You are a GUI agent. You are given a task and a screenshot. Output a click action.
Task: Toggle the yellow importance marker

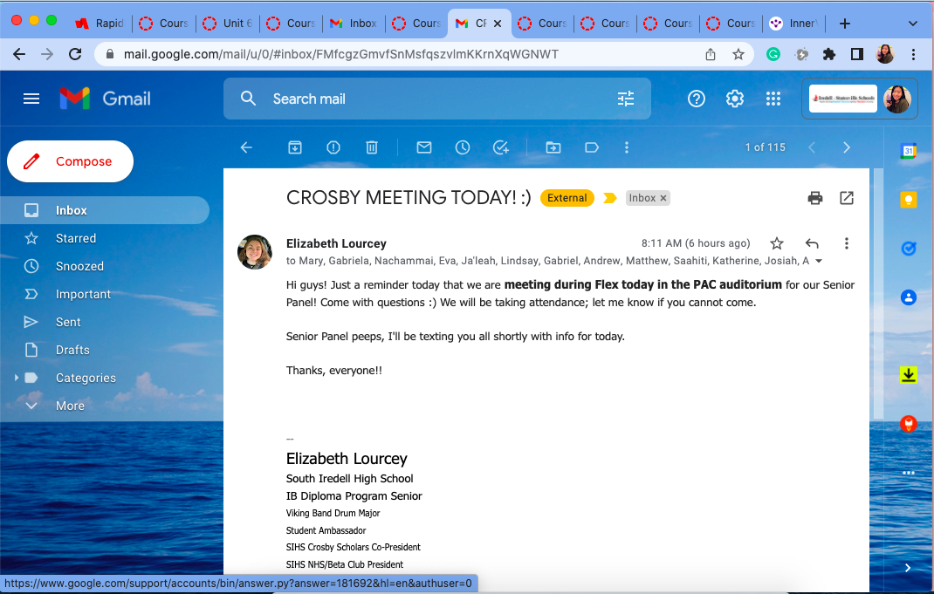coord(609,198)
